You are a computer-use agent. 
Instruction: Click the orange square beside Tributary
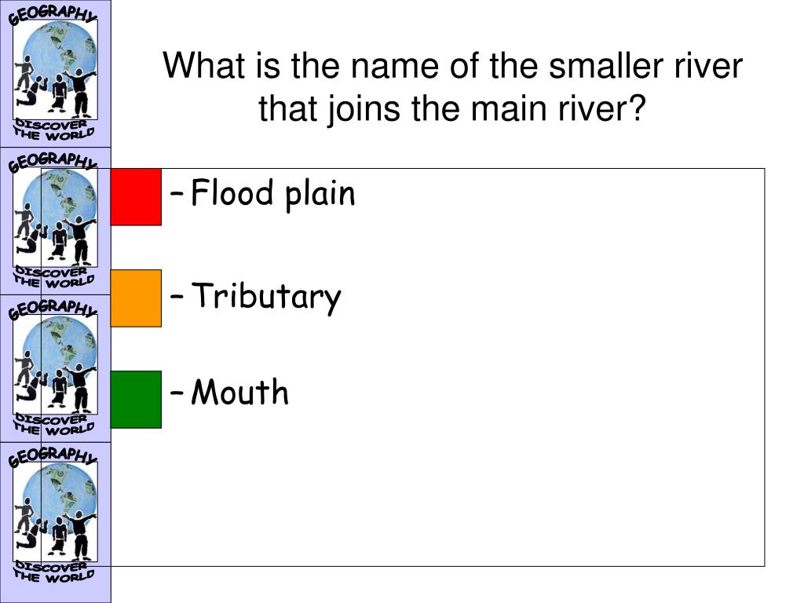pyautogui.click(x=136, y=298)
